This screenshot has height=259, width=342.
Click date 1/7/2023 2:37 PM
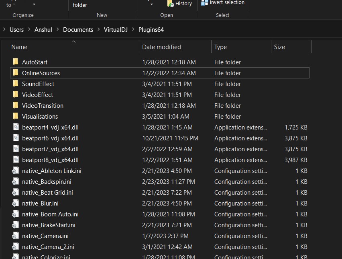pyautogui.click(x=165, y=236)
